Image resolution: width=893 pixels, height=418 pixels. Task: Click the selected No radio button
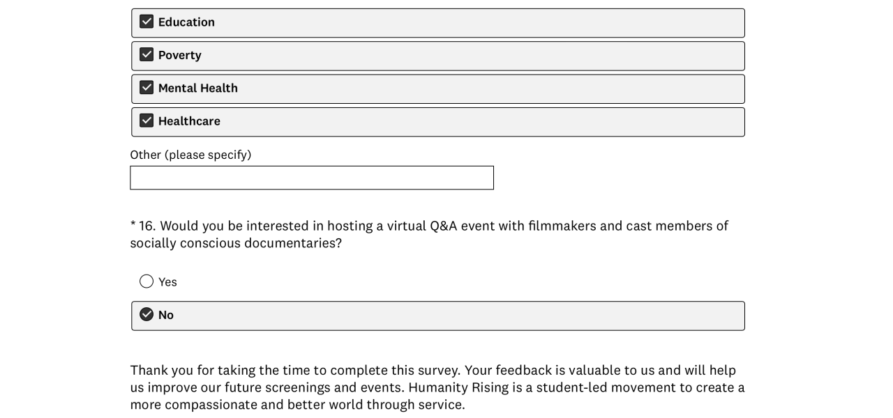pos(147,315)
